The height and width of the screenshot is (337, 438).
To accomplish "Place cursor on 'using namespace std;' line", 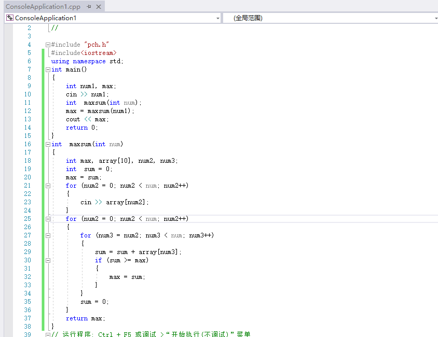I will [87, 61].
